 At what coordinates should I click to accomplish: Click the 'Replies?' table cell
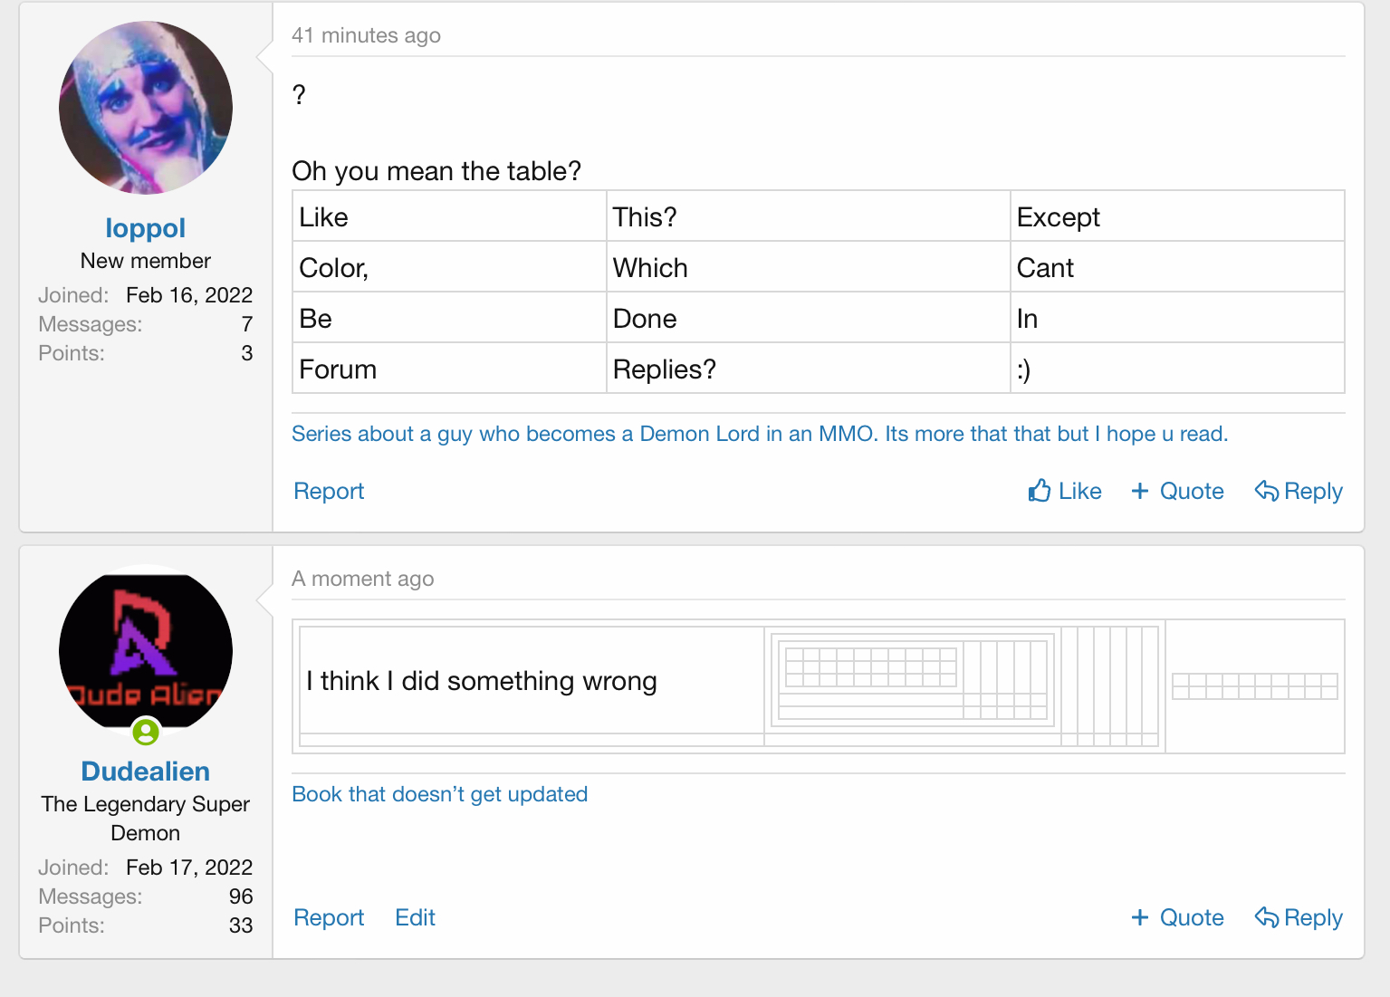click(807, 369)
